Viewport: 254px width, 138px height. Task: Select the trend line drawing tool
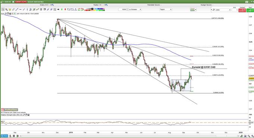click(x=17, y=10)
